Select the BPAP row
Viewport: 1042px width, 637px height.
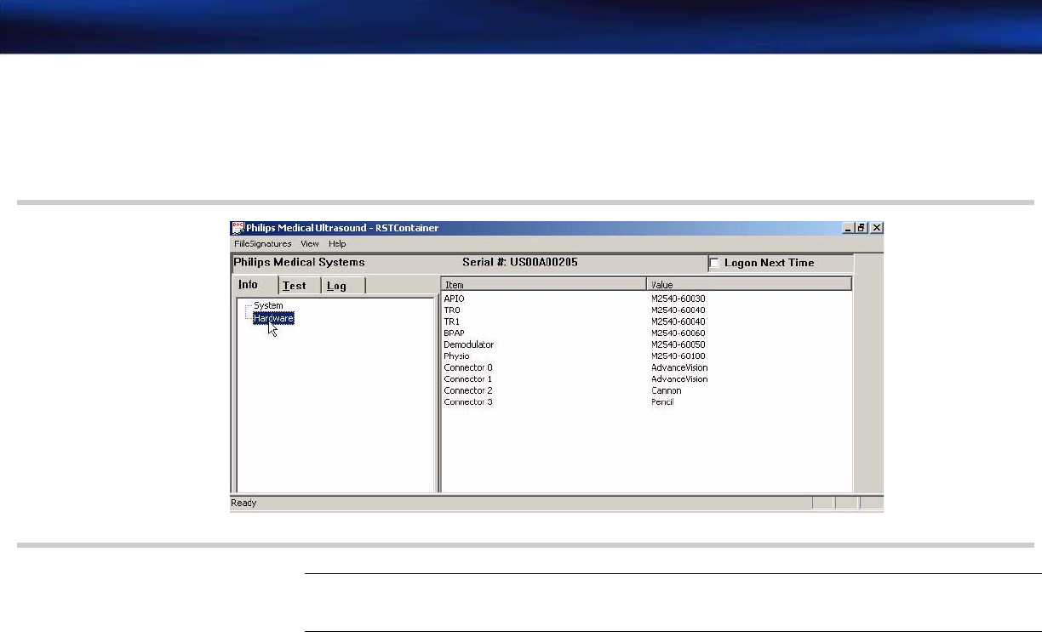647,333
